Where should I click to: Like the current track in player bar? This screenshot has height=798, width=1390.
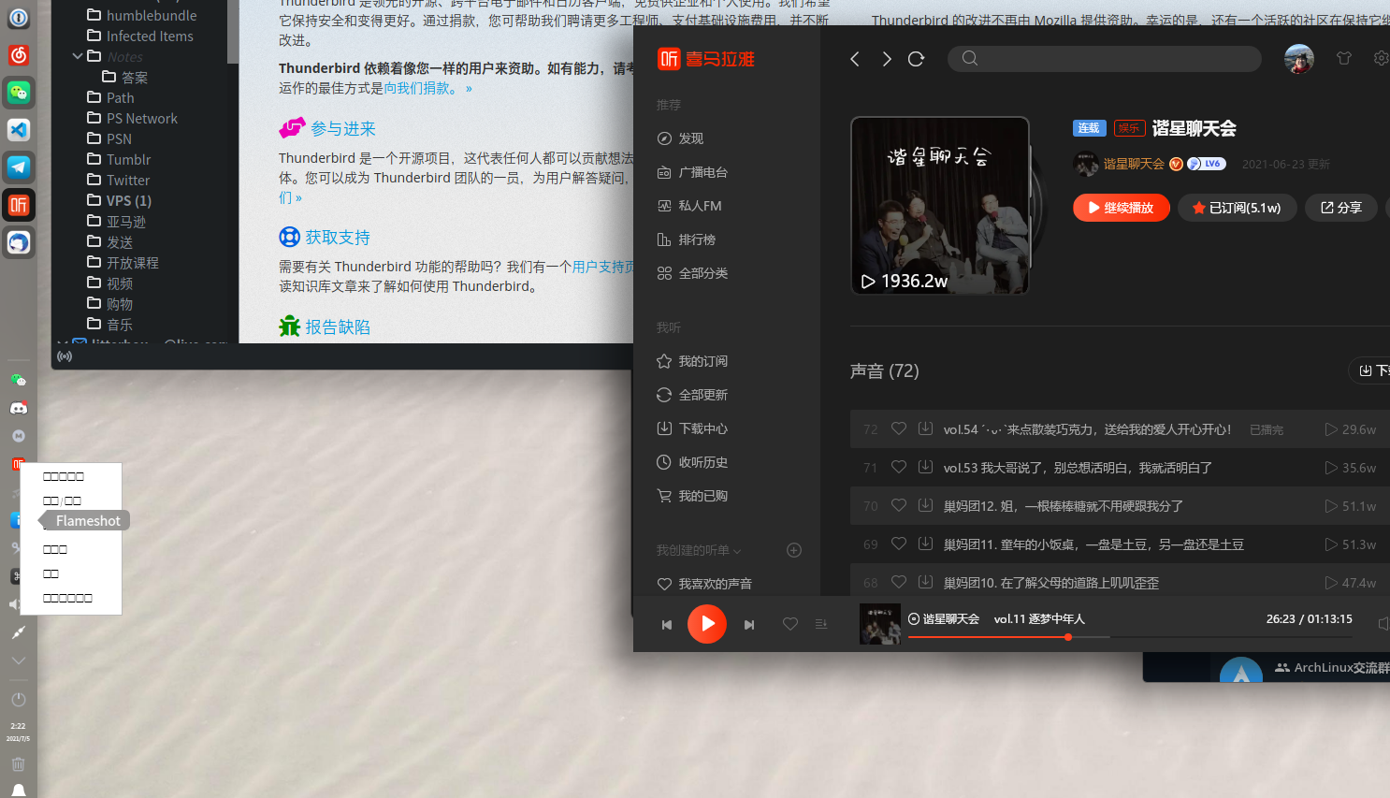point(790,624)
